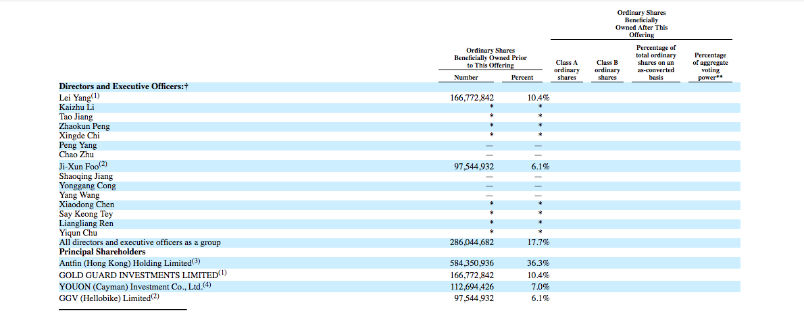The height and width of the screenshot is (326, 804).
Task: Select 'Class B ordinary shares' column header
Action: [607, 70]
